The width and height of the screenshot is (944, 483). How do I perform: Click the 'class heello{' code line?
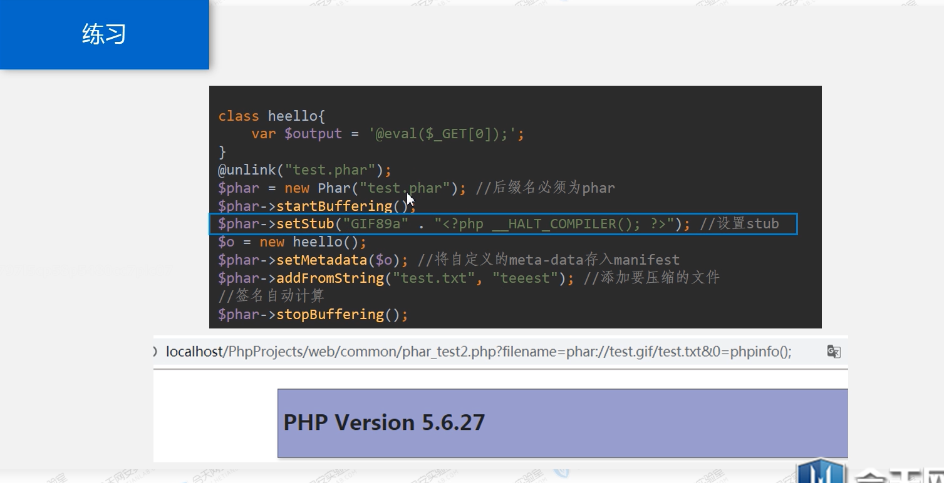tap(271, 116)
